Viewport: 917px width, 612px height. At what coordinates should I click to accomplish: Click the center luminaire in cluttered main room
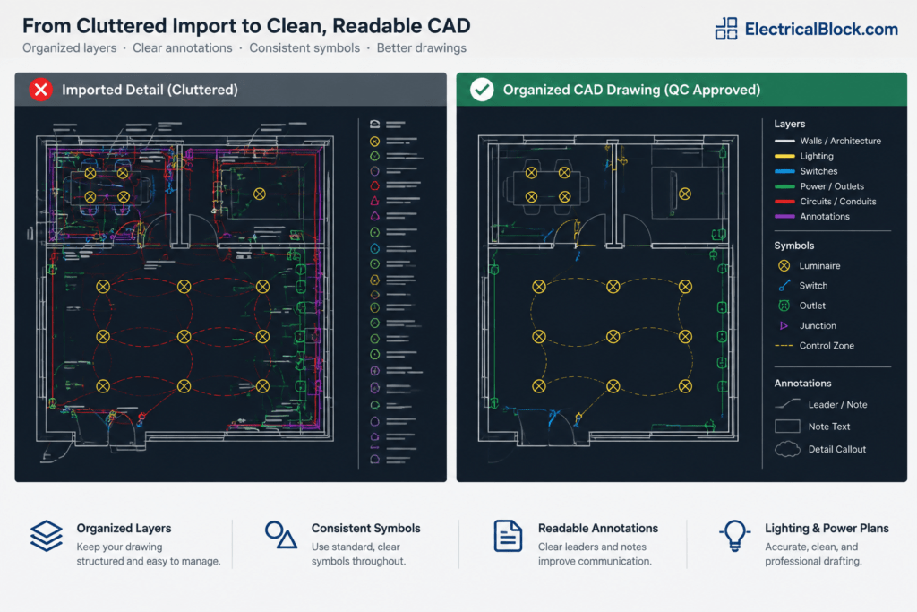point(184,336)
